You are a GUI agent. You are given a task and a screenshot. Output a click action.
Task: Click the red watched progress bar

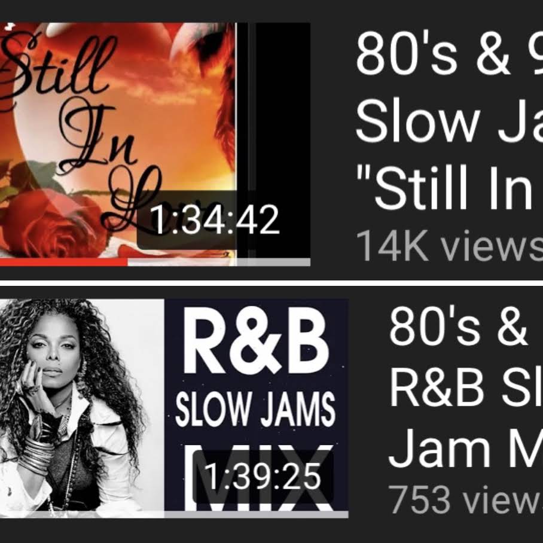(x=64, y=262)
